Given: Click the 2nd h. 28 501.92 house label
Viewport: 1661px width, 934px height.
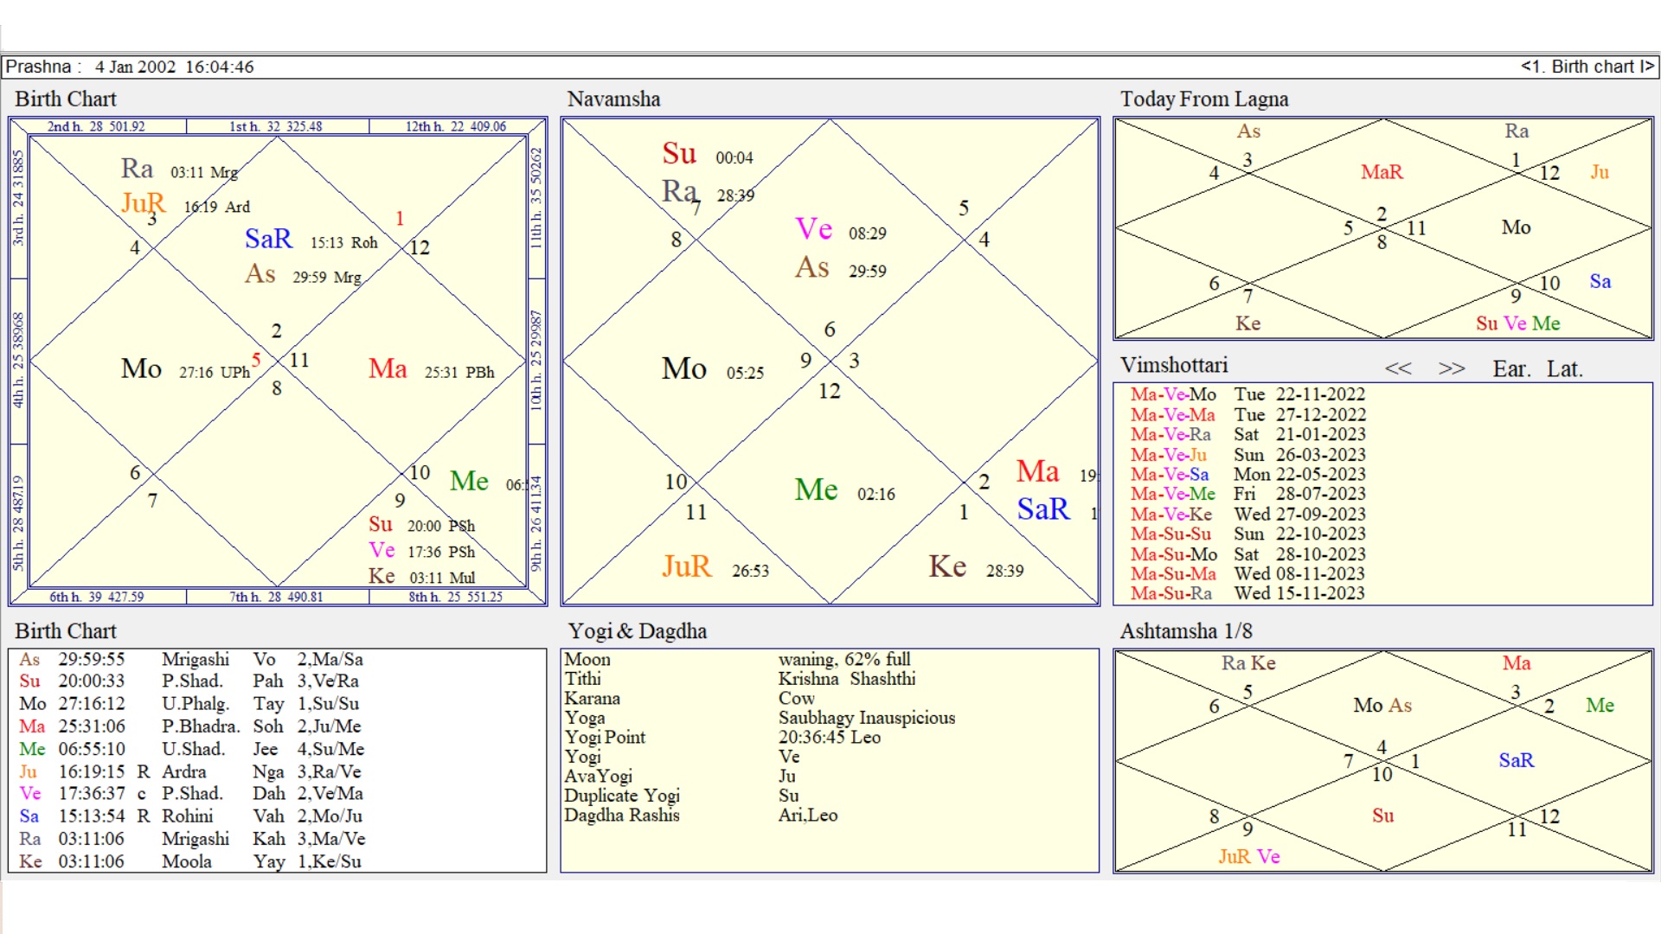Looking at the screenshot, I should click(96, 126).
